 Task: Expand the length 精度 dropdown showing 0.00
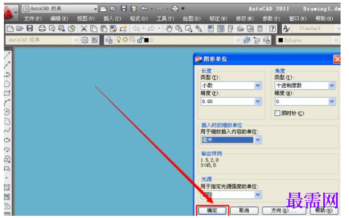[258, 102]
